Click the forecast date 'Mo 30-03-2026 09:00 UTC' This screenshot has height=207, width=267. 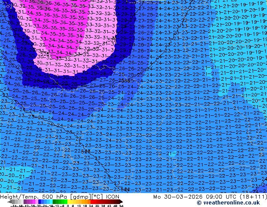click(195, 197)
